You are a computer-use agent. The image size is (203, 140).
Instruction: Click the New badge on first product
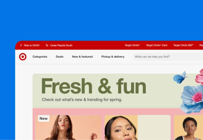[x=44, y=118]
